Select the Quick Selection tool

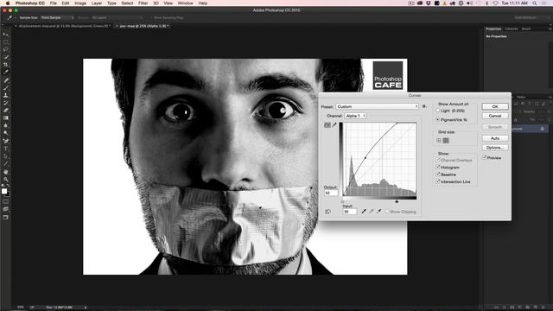pos(6,57)
